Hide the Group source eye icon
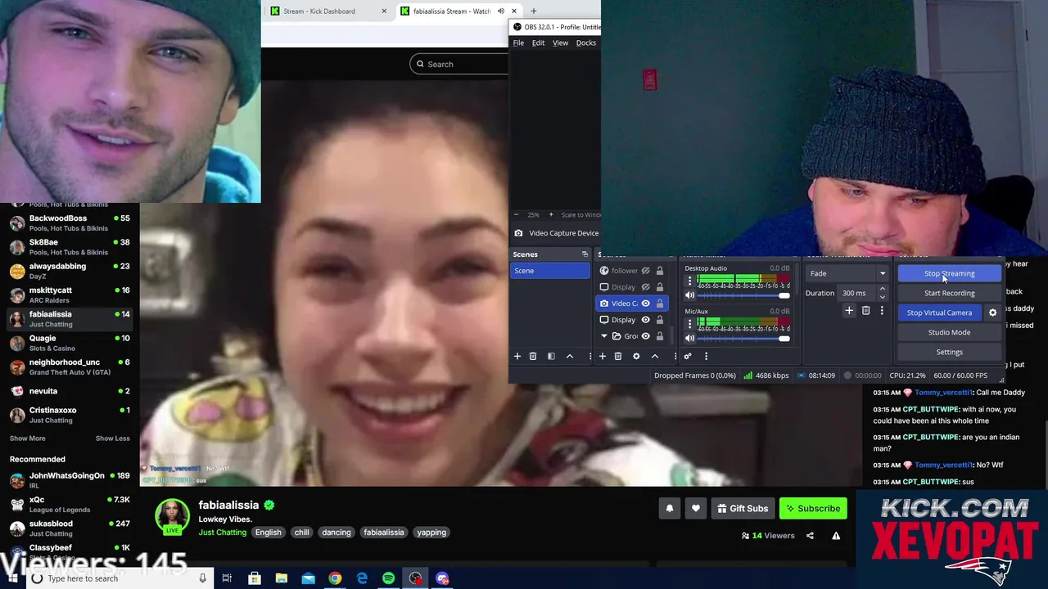 (645, 336)
